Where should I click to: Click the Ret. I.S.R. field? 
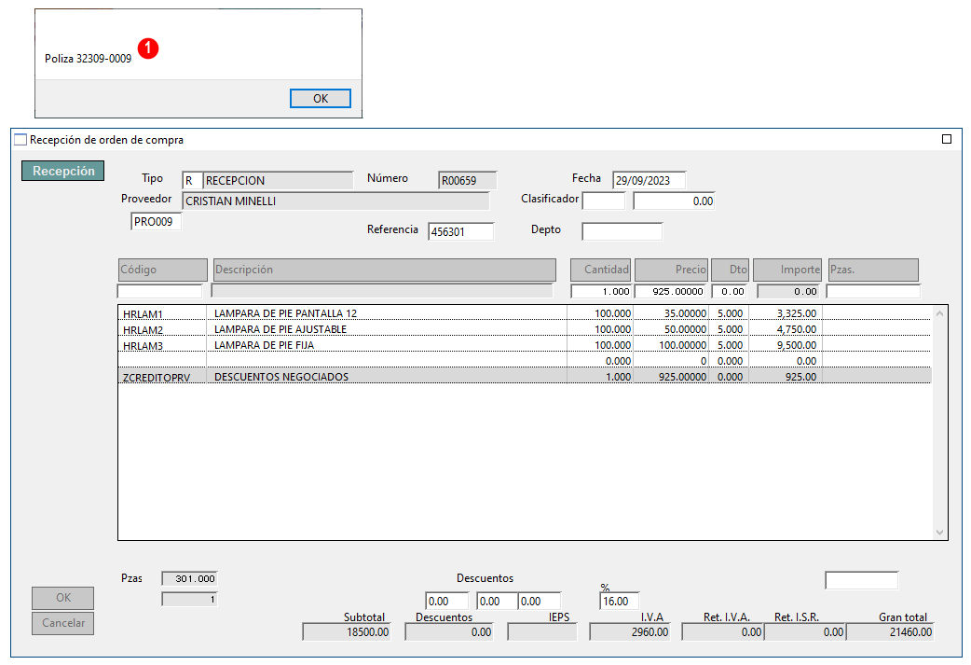pyautogui.click(x=805, y=632)
